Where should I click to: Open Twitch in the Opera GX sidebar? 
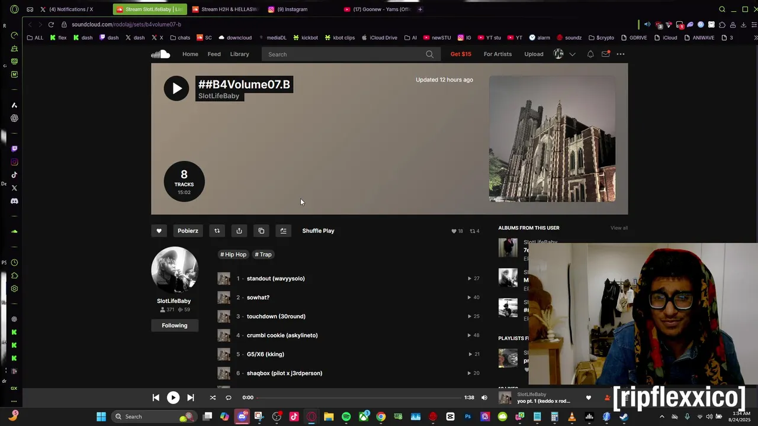coord(14,149)
